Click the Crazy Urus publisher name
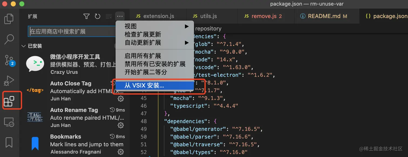This screenshot has width=408, height=157. pyautogui.click(x=64, y=72)
